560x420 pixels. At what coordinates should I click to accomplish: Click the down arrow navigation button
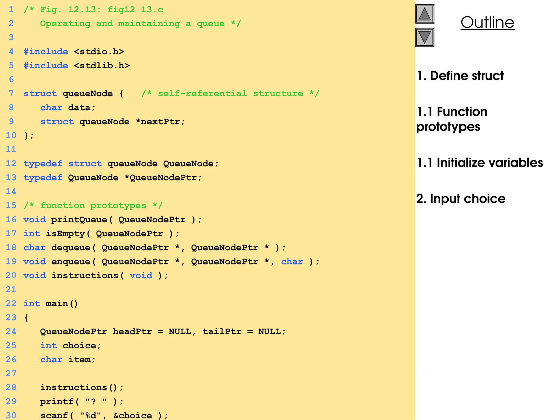click(x=425, y=37)
